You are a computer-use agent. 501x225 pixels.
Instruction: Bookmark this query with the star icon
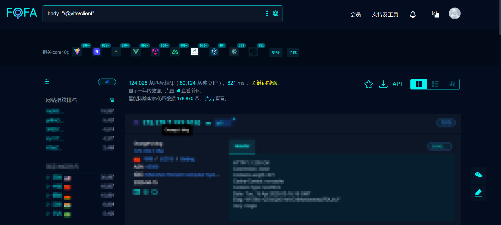click(368, 84)
